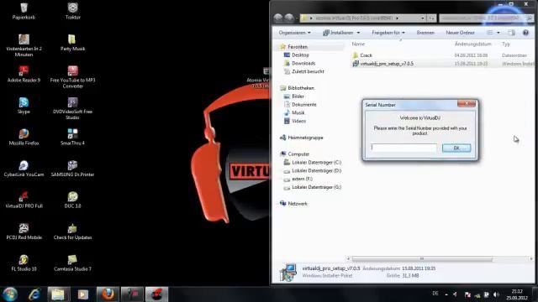Open the Windows Start menu

pyautogui.click(x=10, y=294)
